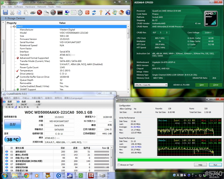Open the Hardware menu in SIW

pos(29,7)
